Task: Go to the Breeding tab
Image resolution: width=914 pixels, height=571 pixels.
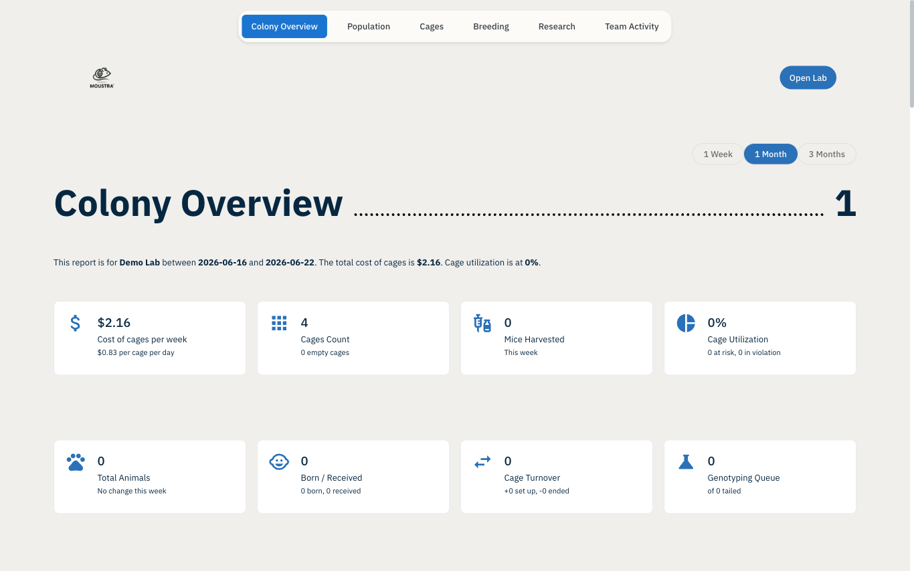Action: click(x=491, y=27)
